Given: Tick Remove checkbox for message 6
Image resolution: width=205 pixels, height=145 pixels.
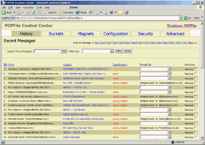Looking at the screenshot, I should (196, 92).
